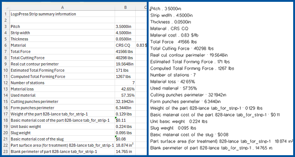Select the 'Pitch' cell in spreadsheet
The width and height of the screenshot is (295, 157).
tap(62, 26)
